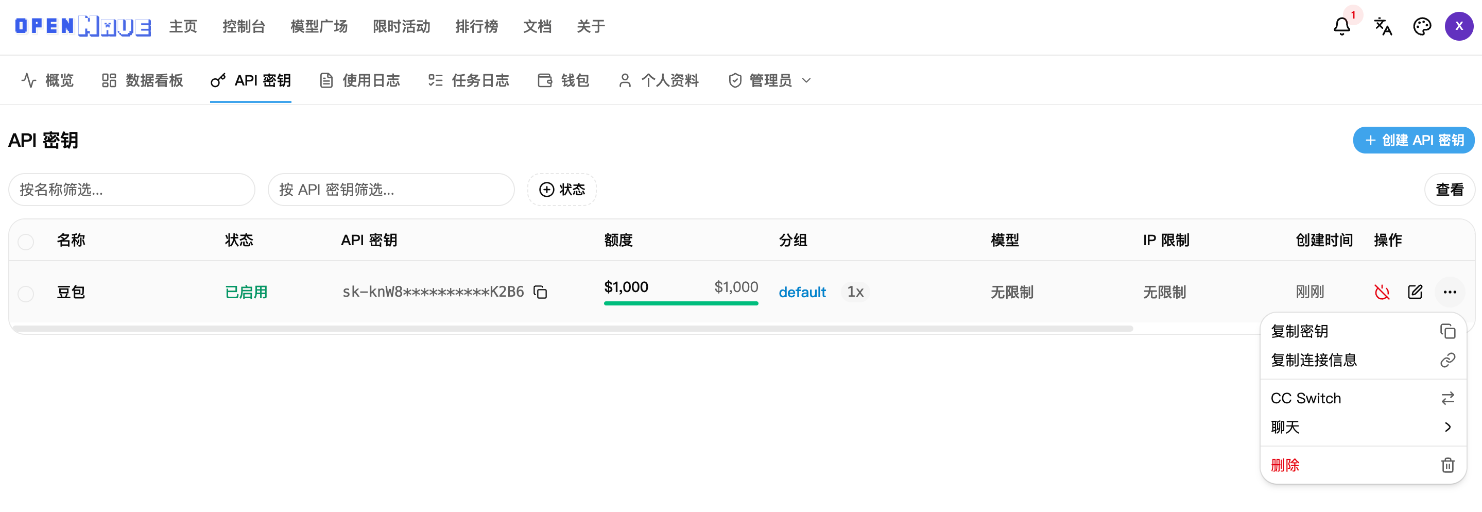Switch to the 任务日志 tab

click(x=469, y=80)
